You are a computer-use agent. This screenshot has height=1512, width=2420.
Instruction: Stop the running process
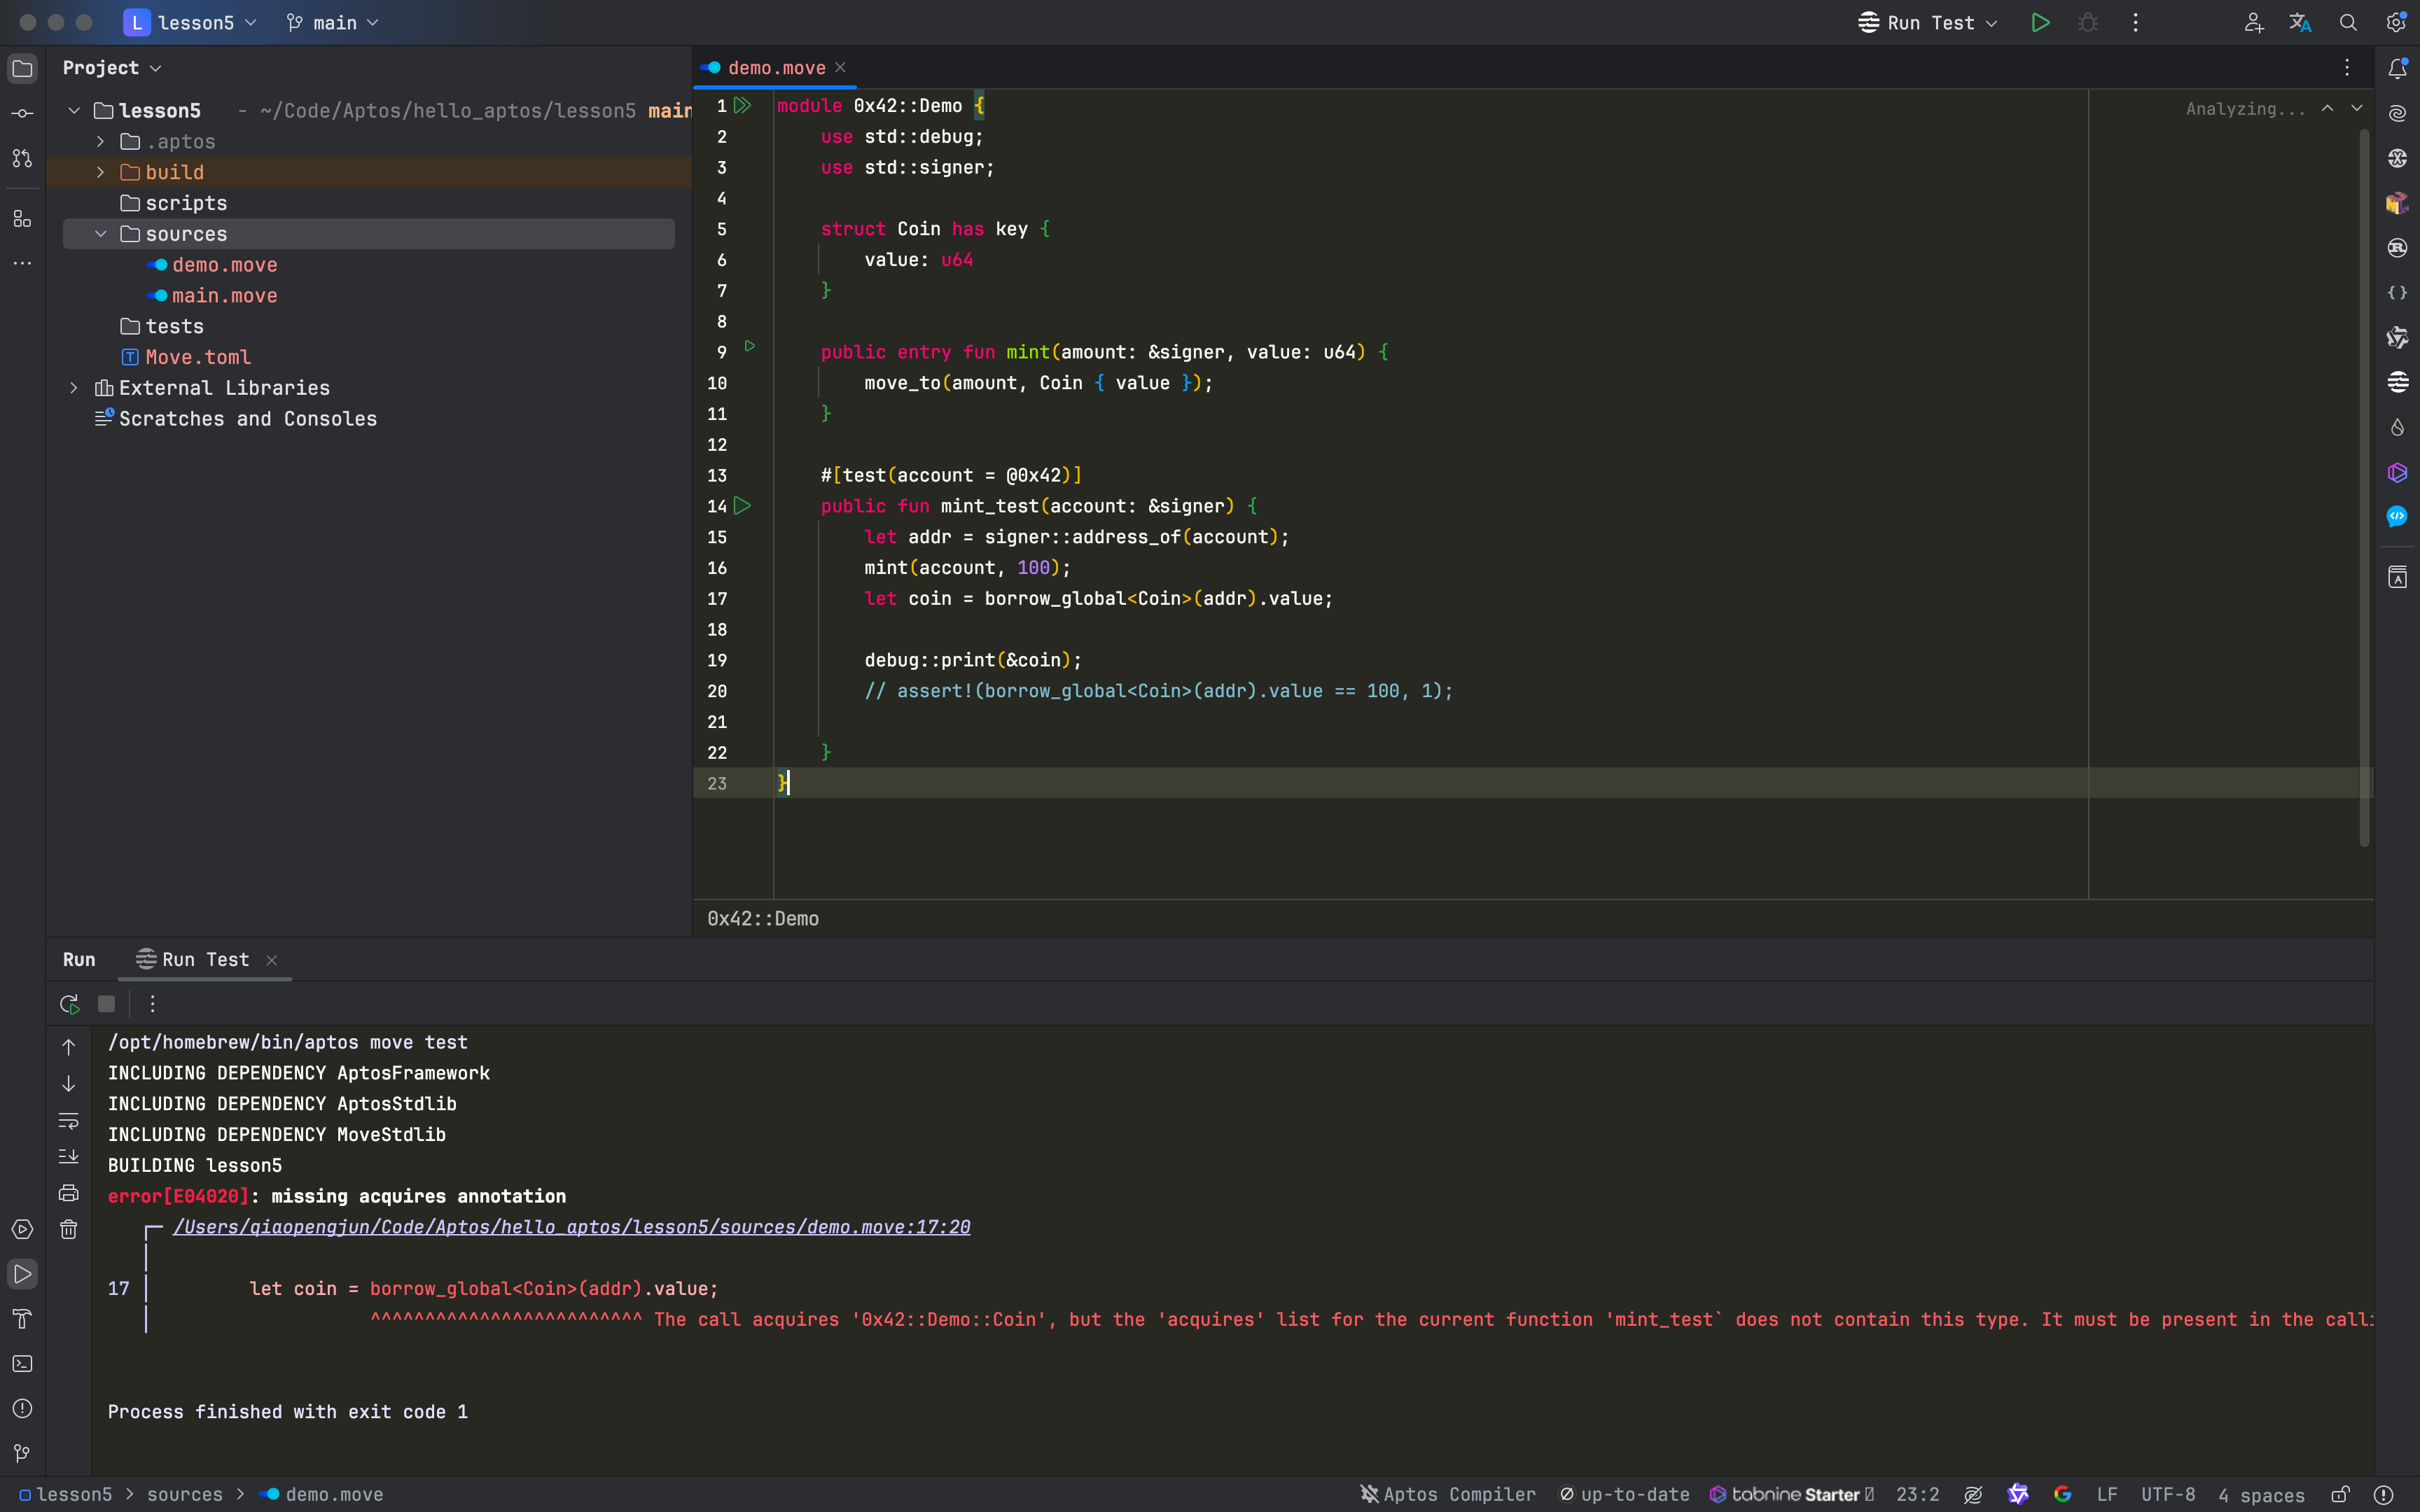(x=106, y=1004)
